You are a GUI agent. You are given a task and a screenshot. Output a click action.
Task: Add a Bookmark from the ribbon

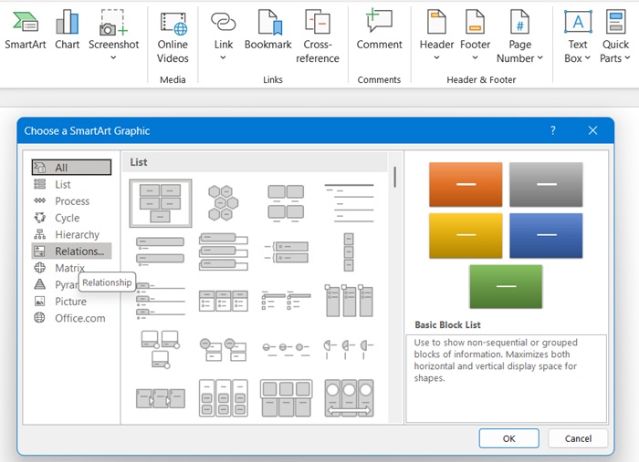click(267, 30)
